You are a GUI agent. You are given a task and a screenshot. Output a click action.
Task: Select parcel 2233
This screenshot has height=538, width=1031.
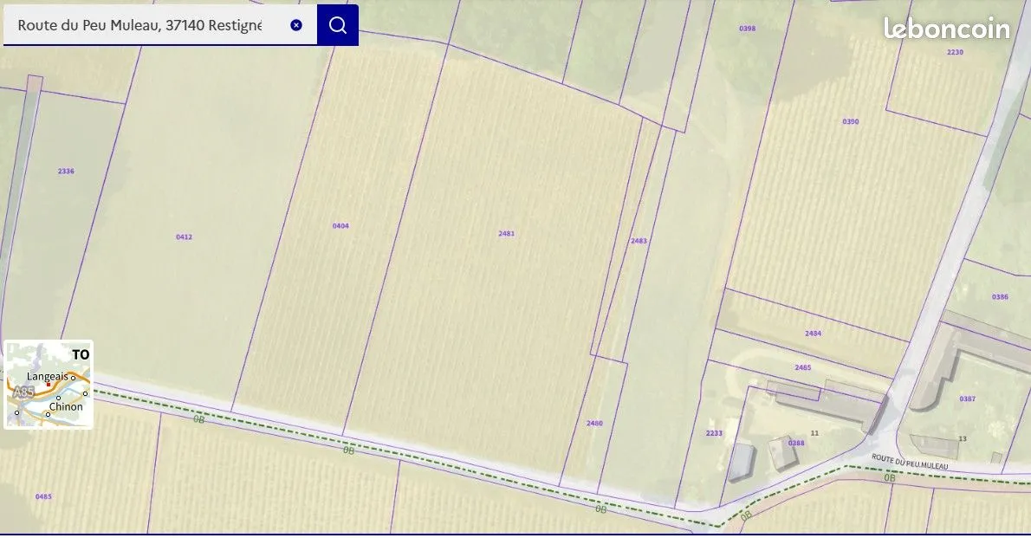click(x=714, y=433)
